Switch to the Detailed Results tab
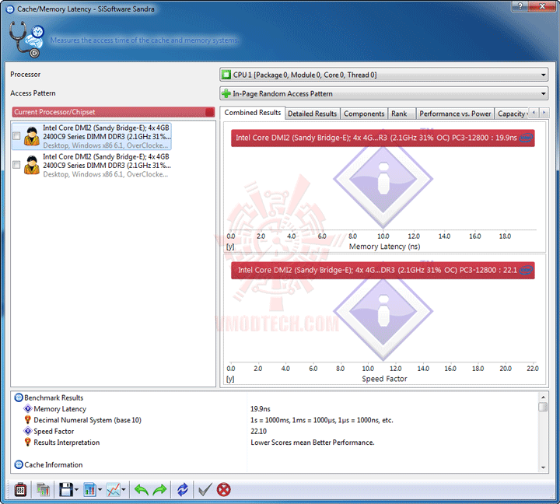Image resolution: width=560 pixels, height=504 pixels. click(x=313, y=114)
